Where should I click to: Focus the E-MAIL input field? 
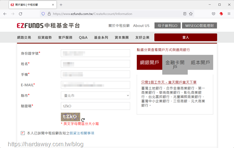95,85
